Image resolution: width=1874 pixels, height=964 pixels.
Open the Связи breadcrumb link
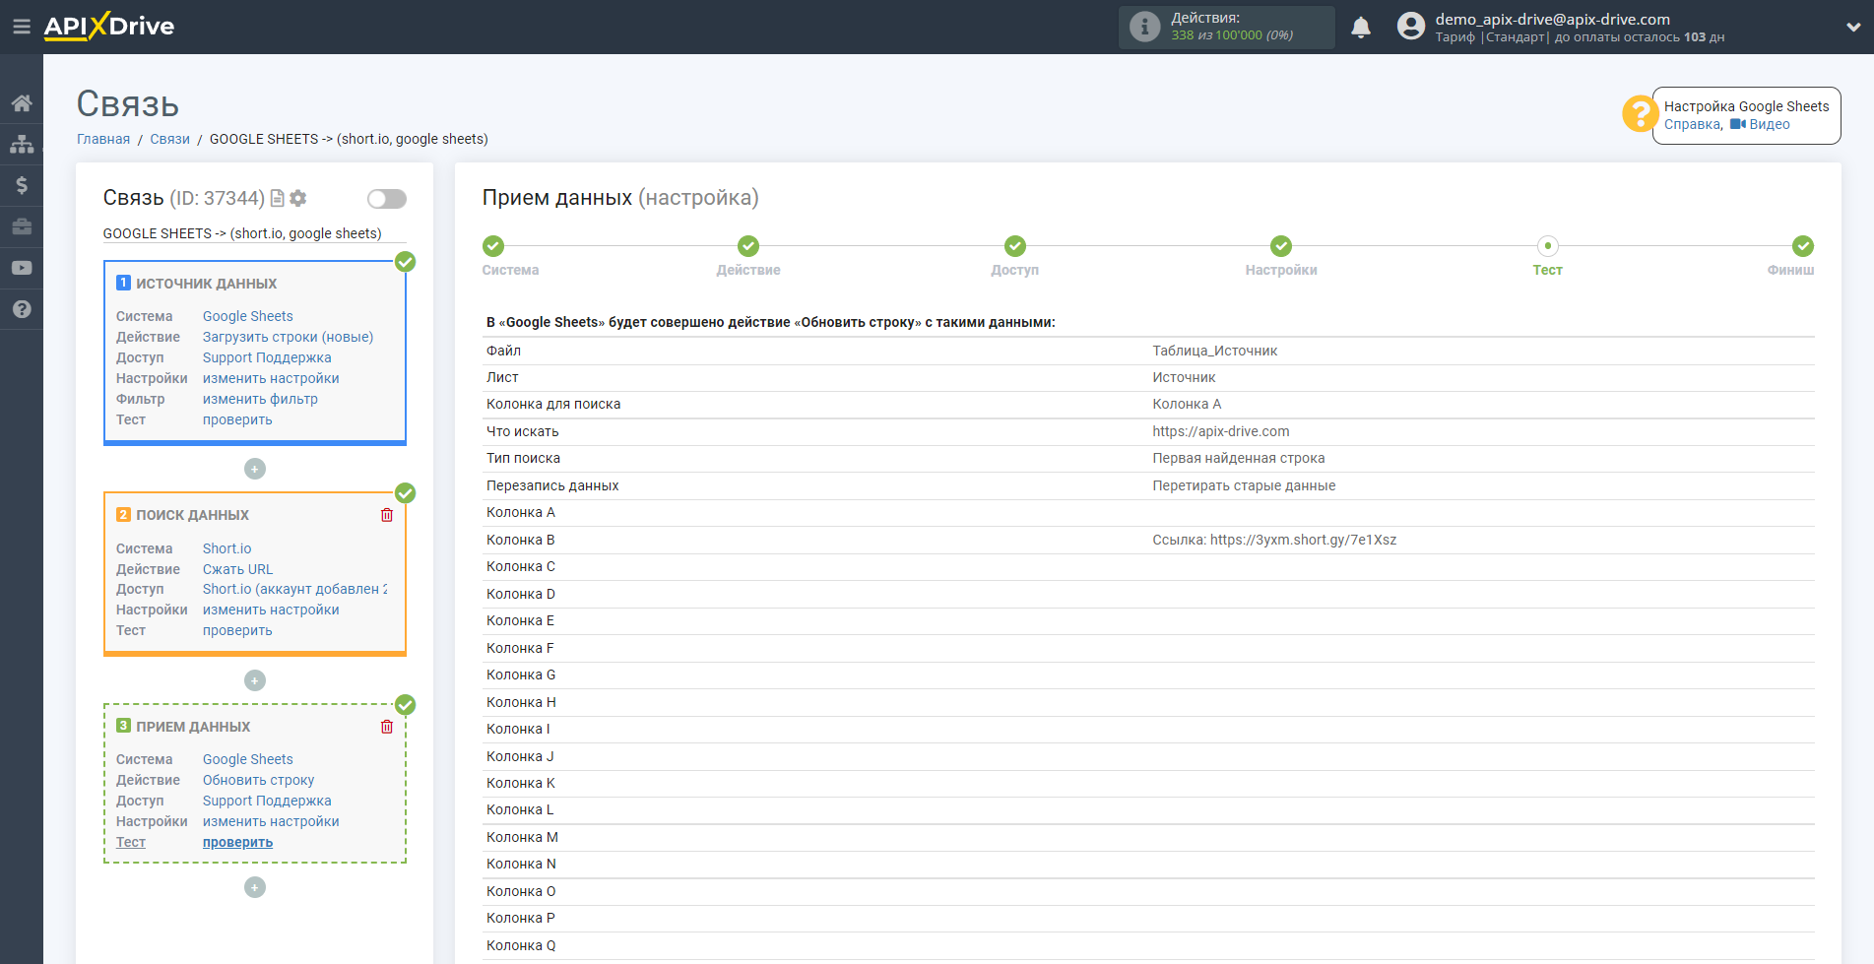(x=169, y=139)
